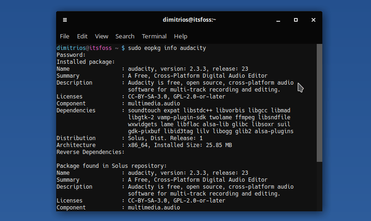Open the hamburger menu in title bar
Image resolution: width=371 pixels, height=221 pixels.
[65, 20]
